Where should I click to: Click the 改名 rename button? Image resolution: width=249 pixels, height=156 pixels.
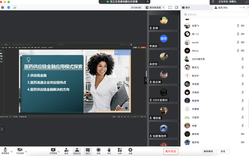pos(223,151)
